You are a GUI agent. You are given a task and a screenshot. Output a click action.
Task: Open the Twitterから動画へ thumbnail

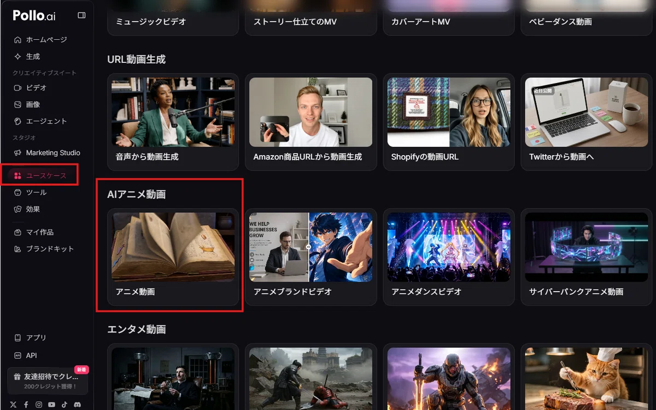(x=586, y=112)
